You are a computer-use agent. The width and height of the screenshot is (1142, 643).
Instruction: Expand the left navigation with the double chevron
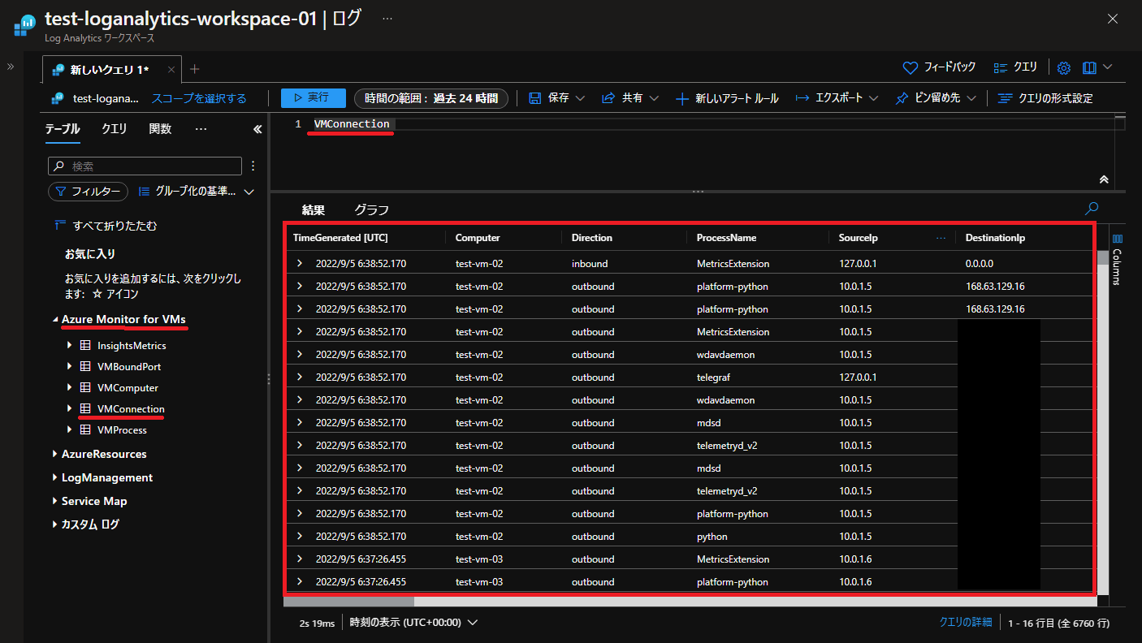coord(11,67)
